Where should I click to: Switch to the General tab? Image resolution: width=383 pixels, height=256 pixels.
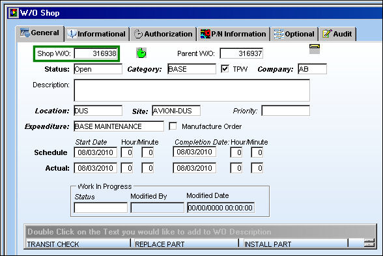coord(40,33)
